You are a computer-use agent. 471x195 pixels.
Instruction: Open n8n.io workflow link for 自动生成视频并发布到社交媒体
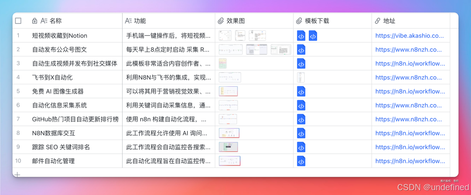(x=410, y=63)
